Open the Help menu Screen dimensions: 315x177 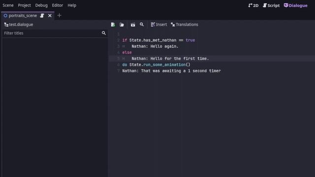point(72,5)
